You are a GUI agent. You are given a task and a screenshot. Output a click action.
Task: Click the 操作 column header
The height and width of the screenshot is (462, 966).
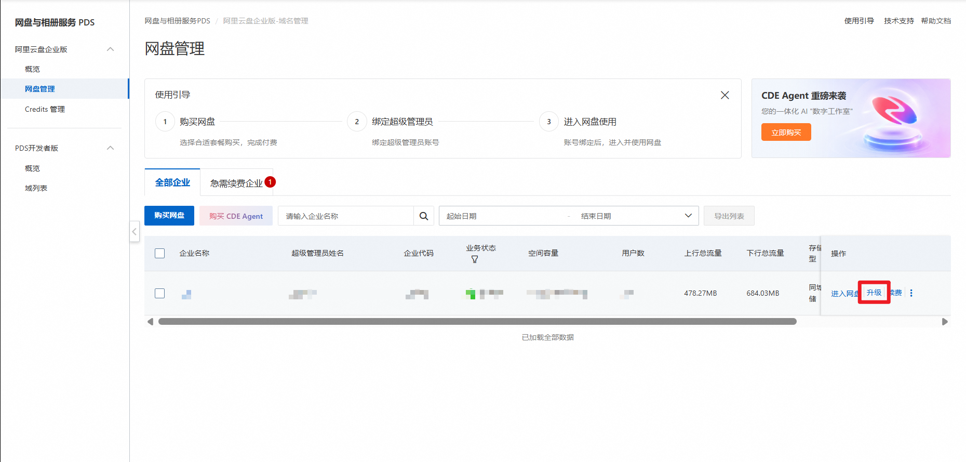(838, 254)
